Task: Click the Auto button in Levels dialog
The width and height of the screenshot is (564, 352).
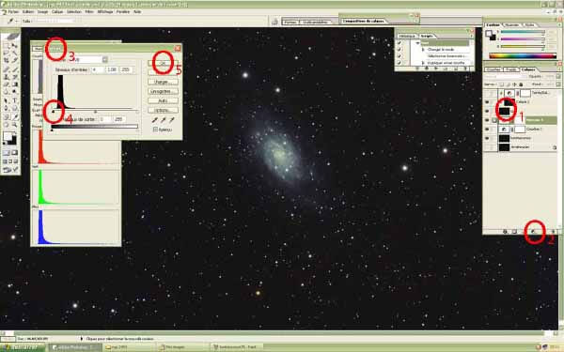Action: [163, 101]
